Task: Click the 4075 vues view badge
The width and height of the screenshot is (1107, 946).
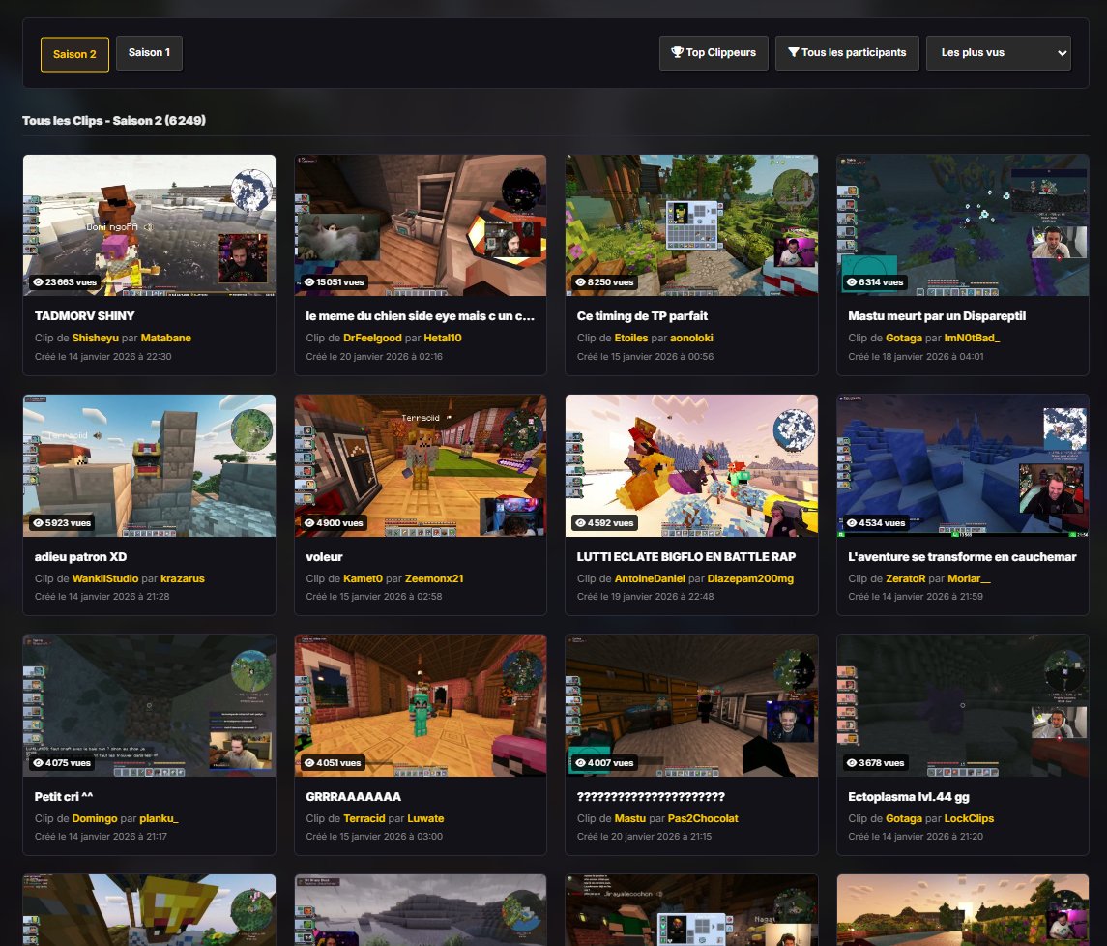Action: 62,763
